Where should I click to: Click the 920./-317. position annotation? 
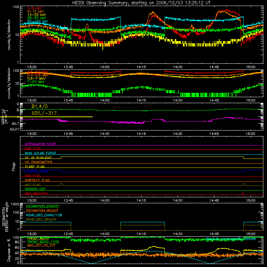[x=45, y=113]
